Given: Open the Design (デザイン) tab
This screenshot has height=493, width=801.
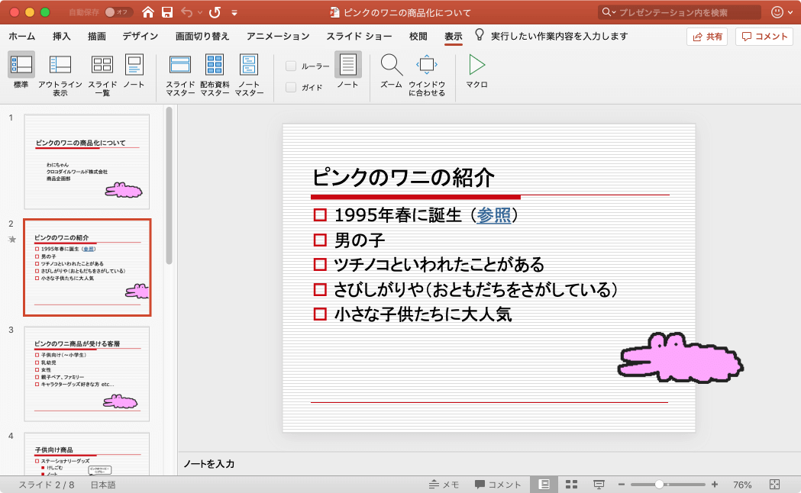Looking at the screenshot, I should tap(140, 36).
